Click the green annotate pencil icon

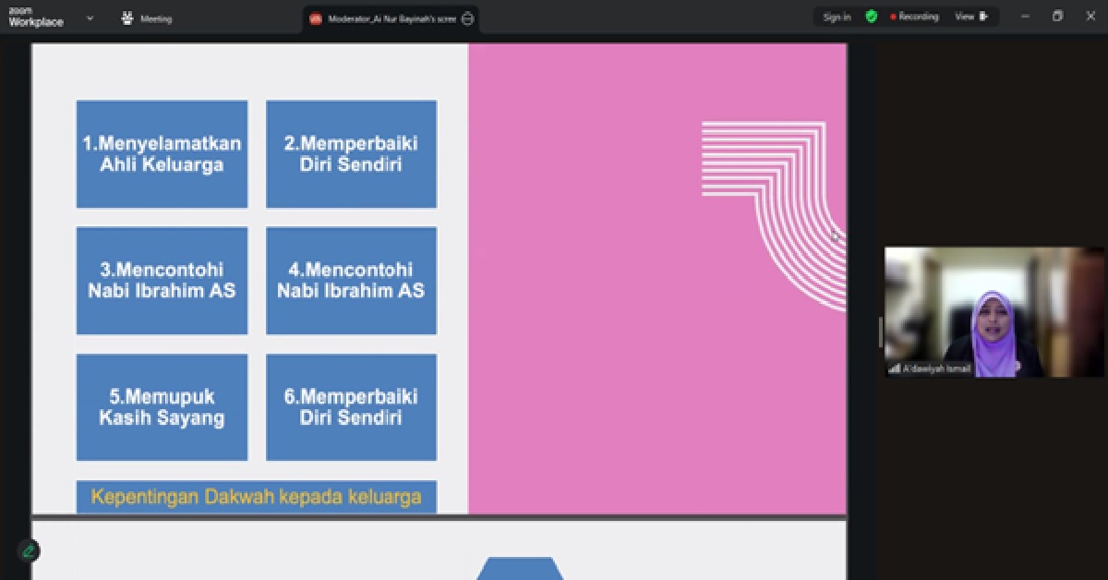click(x=29, y=550)
